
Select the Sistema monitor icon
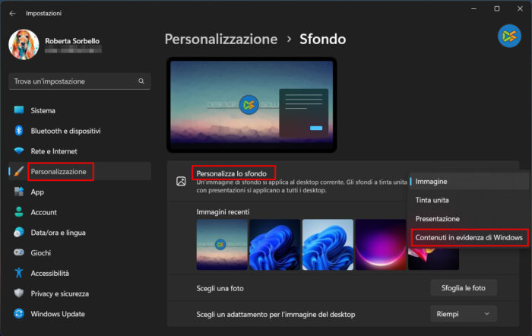click(19, 110)
